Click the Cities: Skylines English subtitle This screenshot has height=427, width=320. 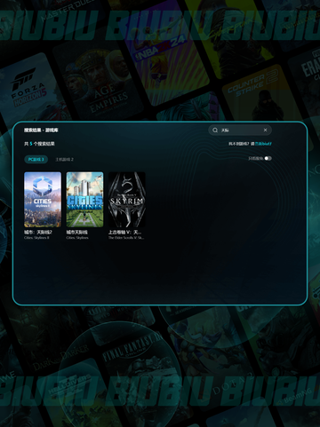(77, 238)
